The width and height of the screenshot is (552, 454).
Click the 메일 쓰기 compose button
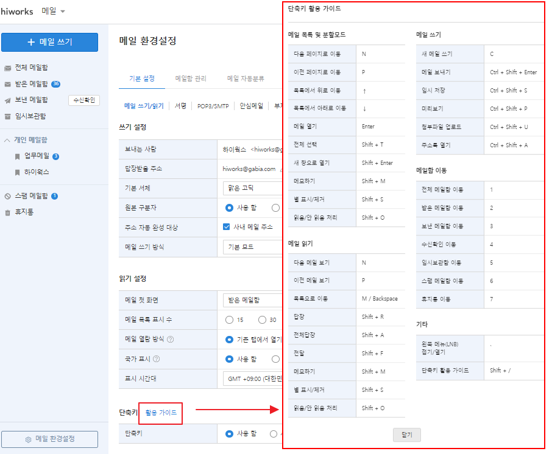click(x=49, y=42)
